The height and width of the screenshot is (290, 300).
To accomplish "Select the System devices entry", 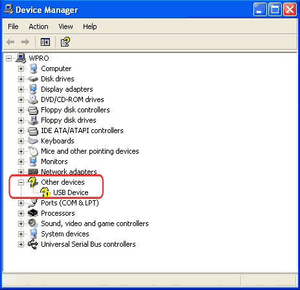I will [65, 234].
